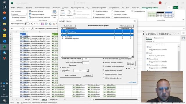Switch to the Подключения tab in pane

coord(159,38)
